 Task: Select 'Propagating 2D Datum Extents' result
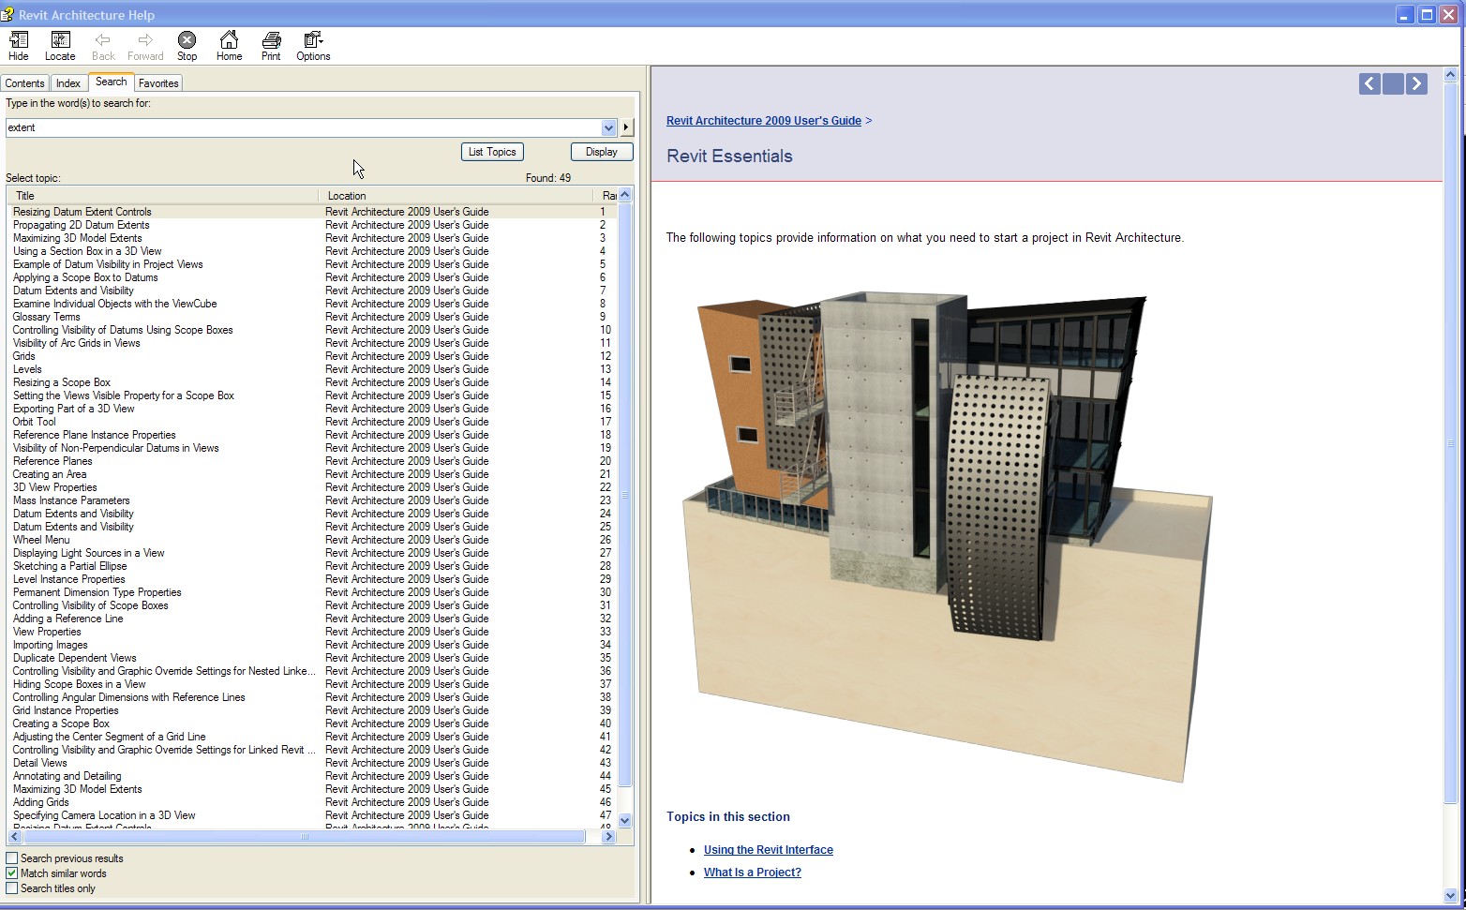(x=313, y=225)
